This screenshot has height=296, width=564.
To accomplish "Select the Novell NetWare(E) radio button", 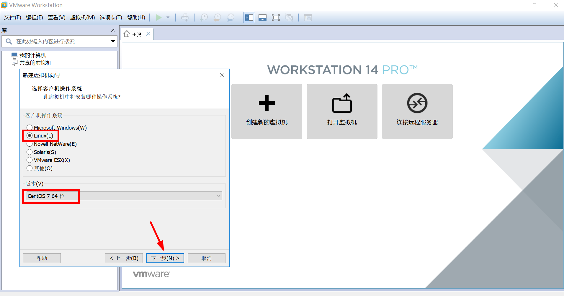I will (30, 144).
